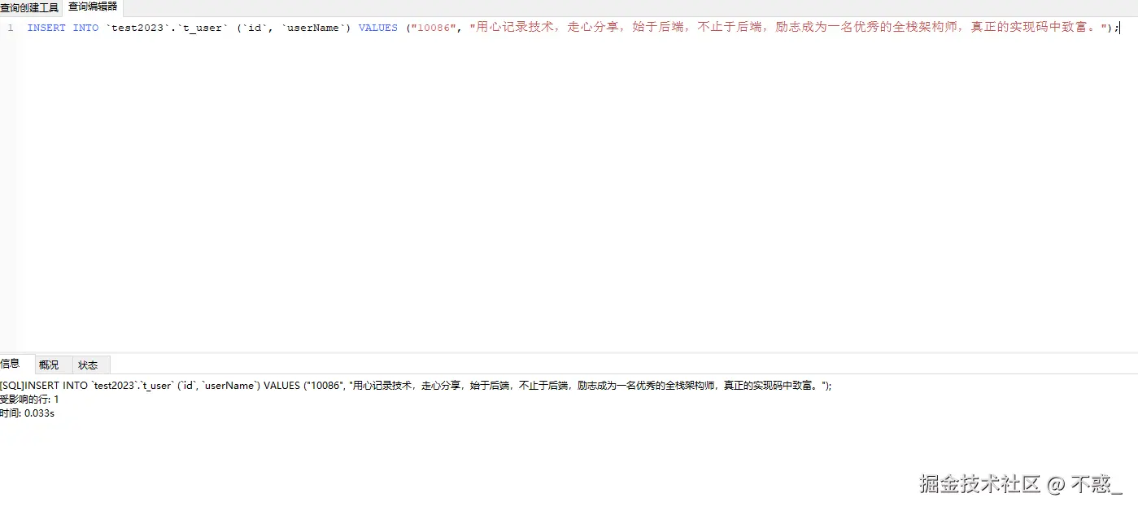Open the 信息 results tab
1138x511 pixels.
[x=10, y=364]
